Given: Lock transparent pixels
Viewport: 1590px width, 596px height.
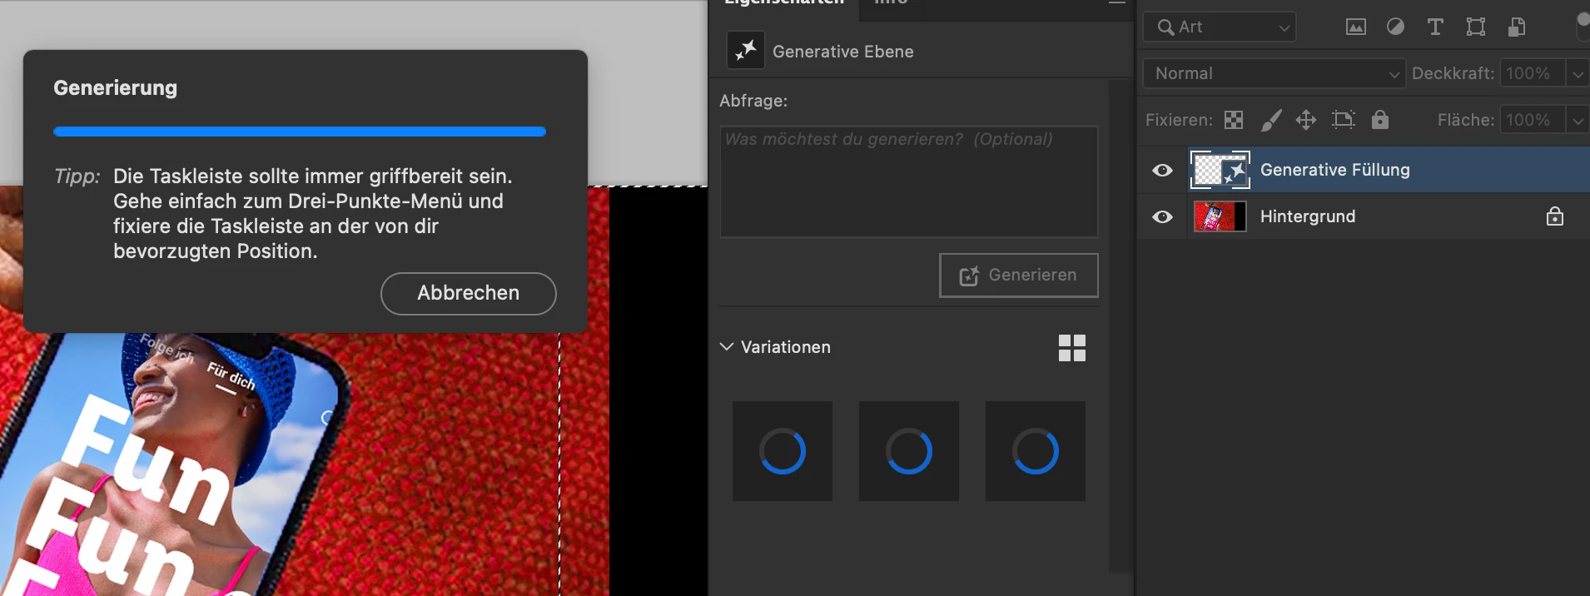Looking at the screenshot, I should pyautogui.click(x=1234, y=120).
